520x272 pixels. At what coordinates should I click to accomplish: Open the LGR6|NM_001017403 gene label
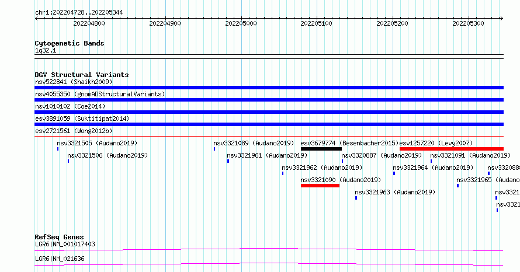tap(65, 244)
